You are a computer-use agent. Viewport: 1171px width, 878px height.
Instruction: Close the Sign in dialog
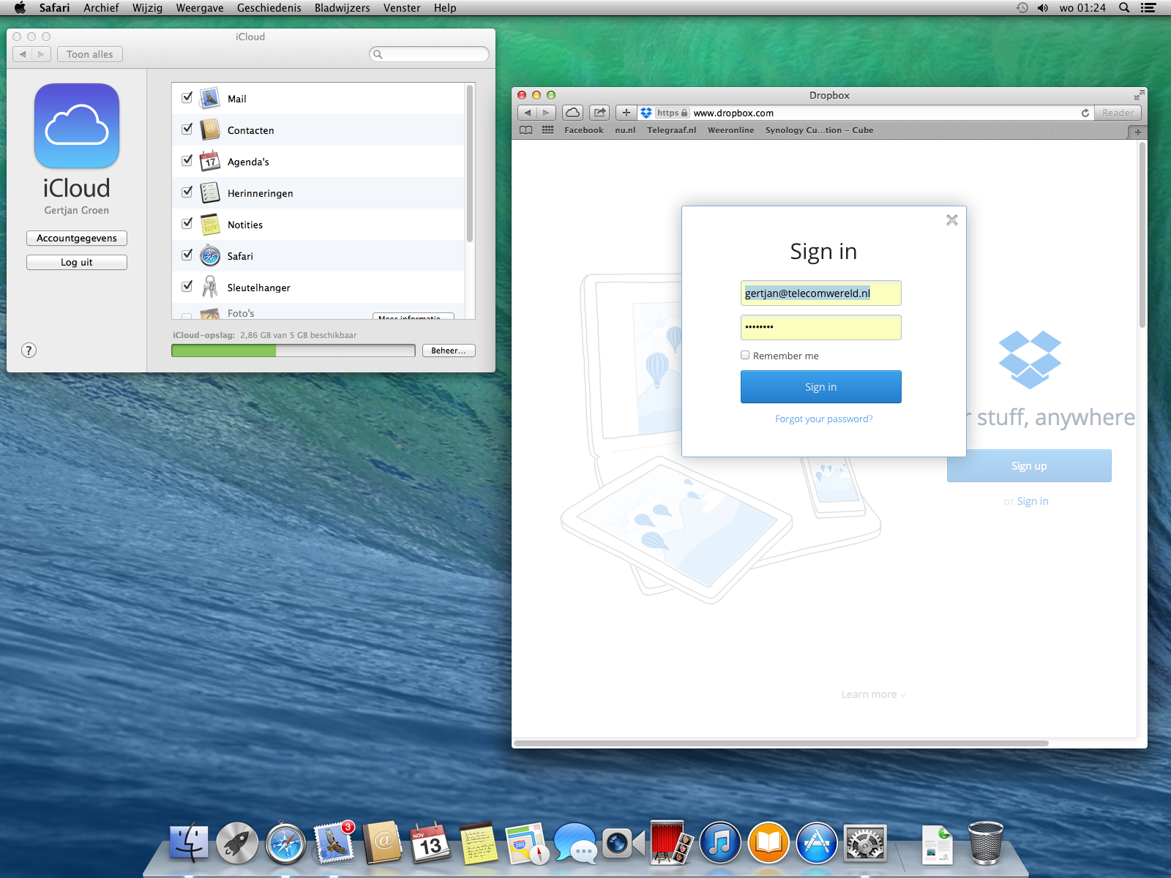coord(952,220)
